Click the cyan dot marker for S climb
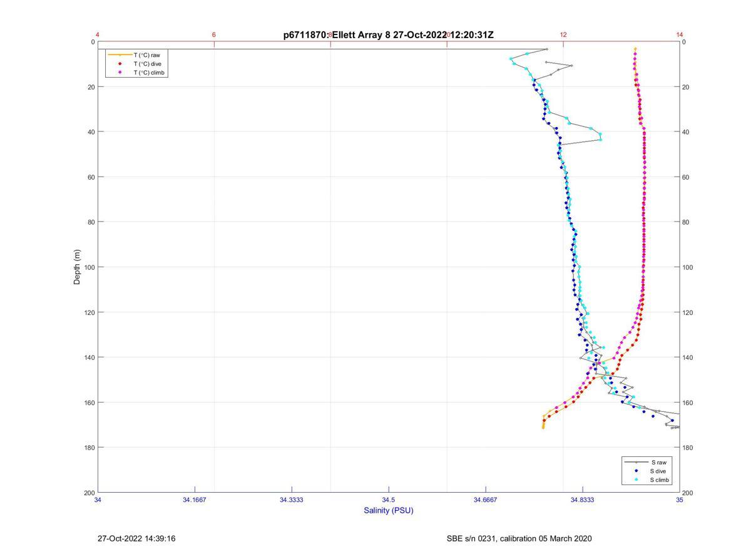 [x=636, y=480]
